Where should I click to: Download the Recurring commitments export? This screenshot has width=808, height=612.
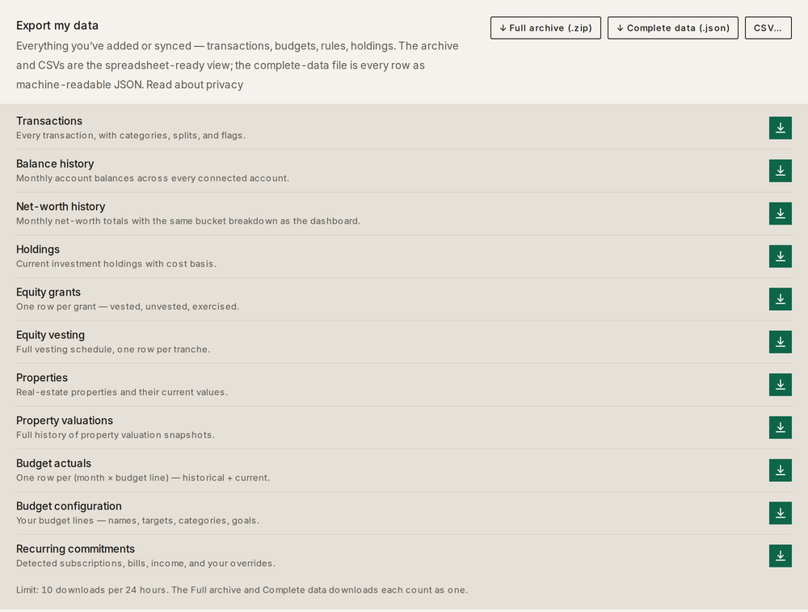click(781, 555)
